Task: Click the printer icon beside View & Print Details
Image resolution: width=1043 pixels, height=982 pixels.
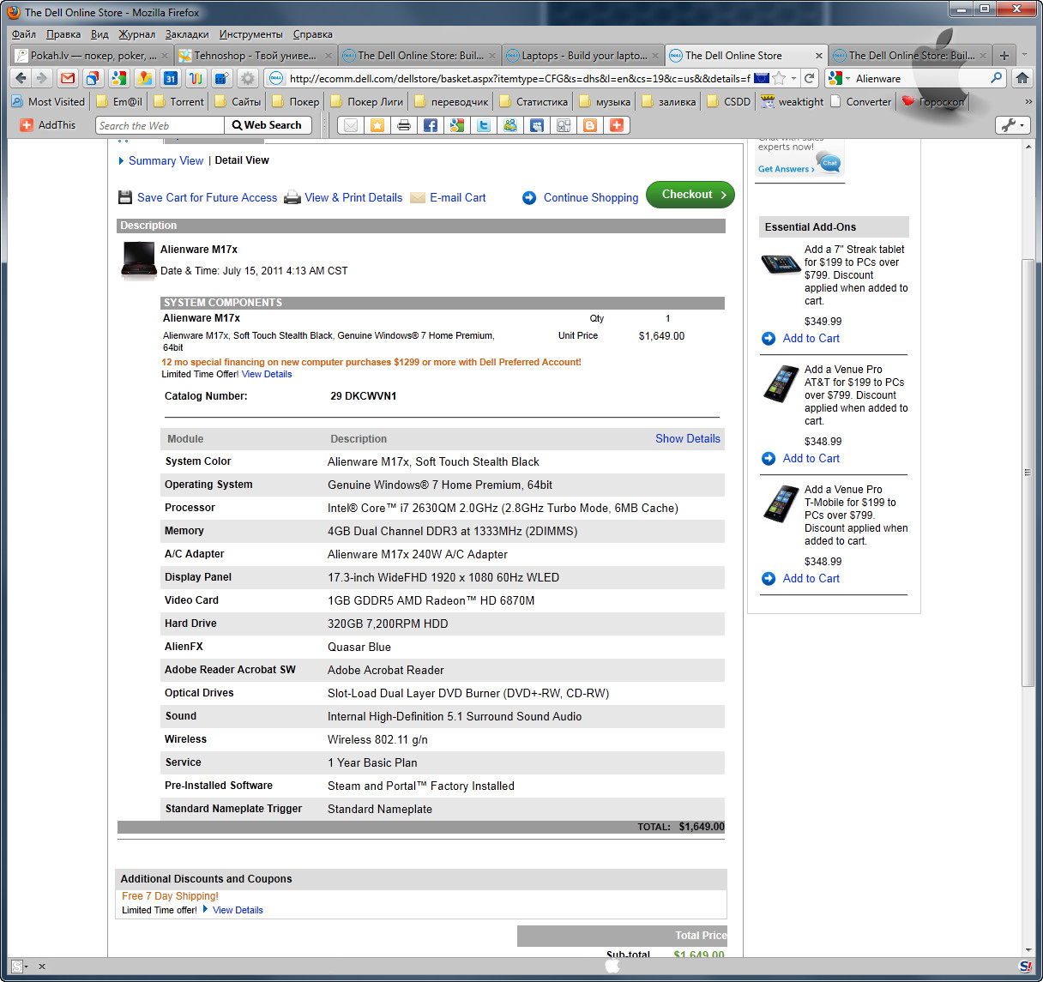Action: pyautogui.click(x=292, y=197)
